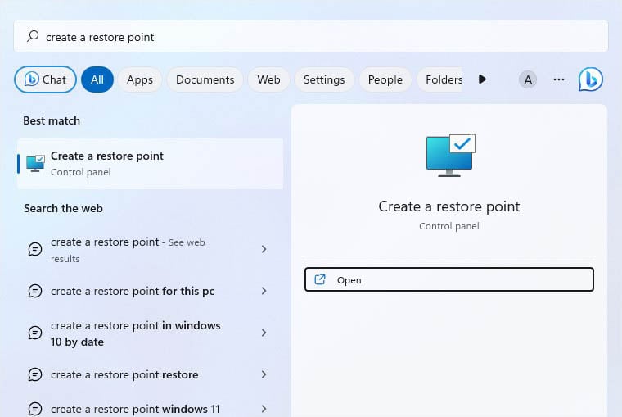Select the Create a restore point best match
Viewport: 622px width, 417px height.
[x=150, y=164]
